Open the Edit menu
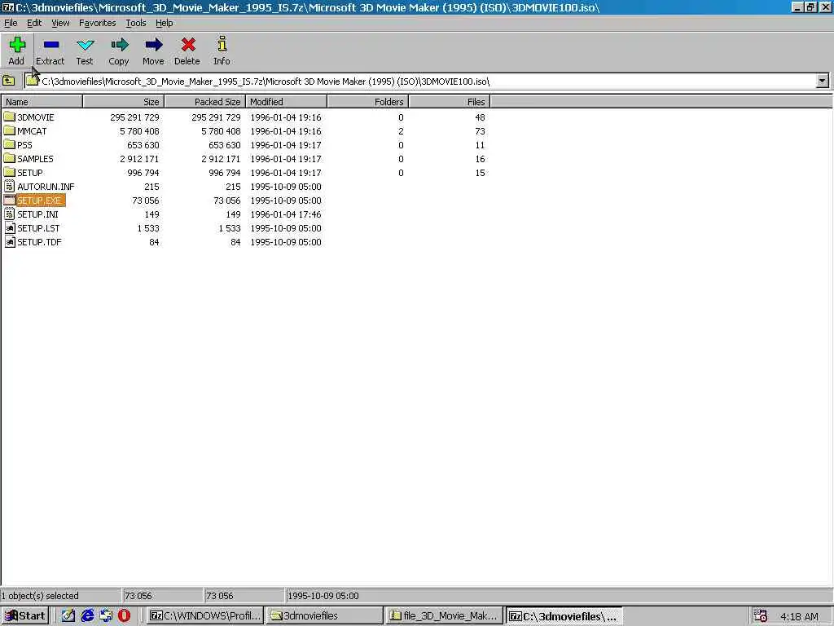This screenshot has width=834, height=626. pyautogui.click(x=34, y=23)
